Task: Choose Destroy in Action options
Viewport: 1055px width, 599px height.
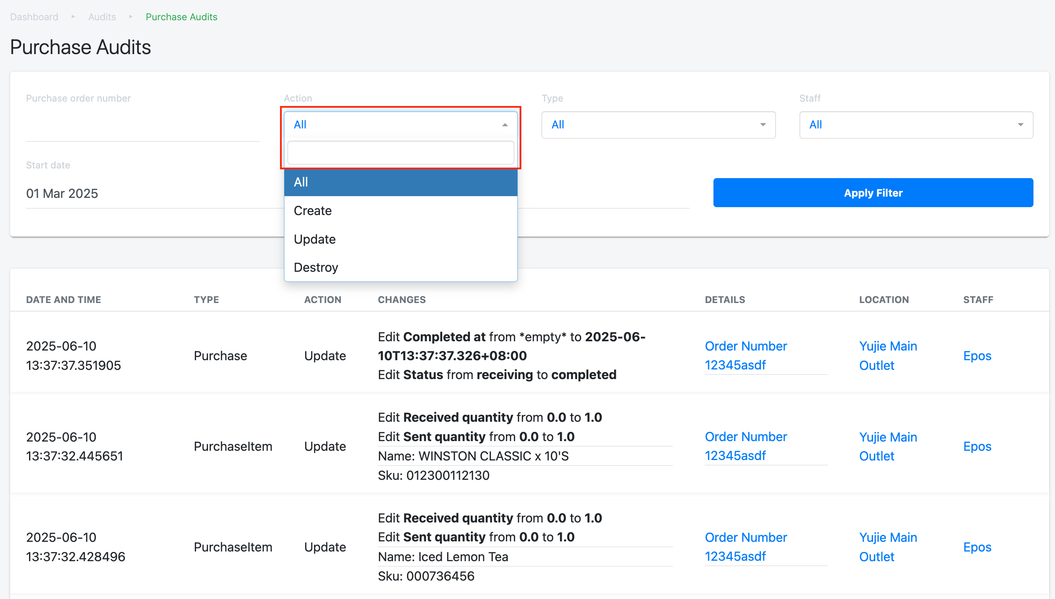Action: (x=316, y=267)
